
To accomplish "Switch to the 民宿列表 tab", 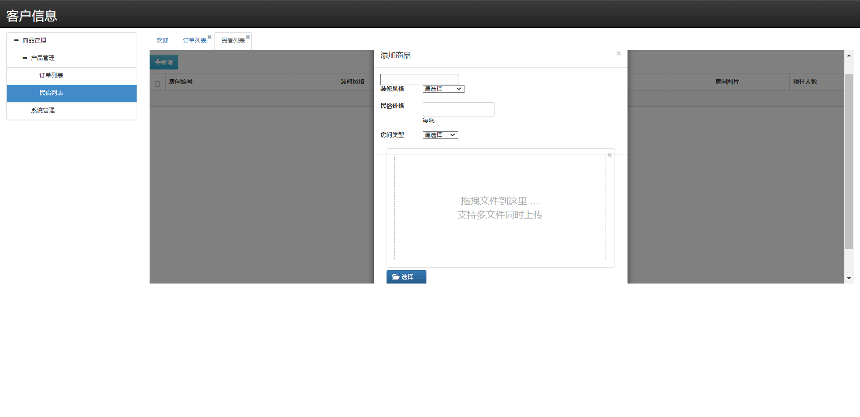I will [x=233, y=41].
